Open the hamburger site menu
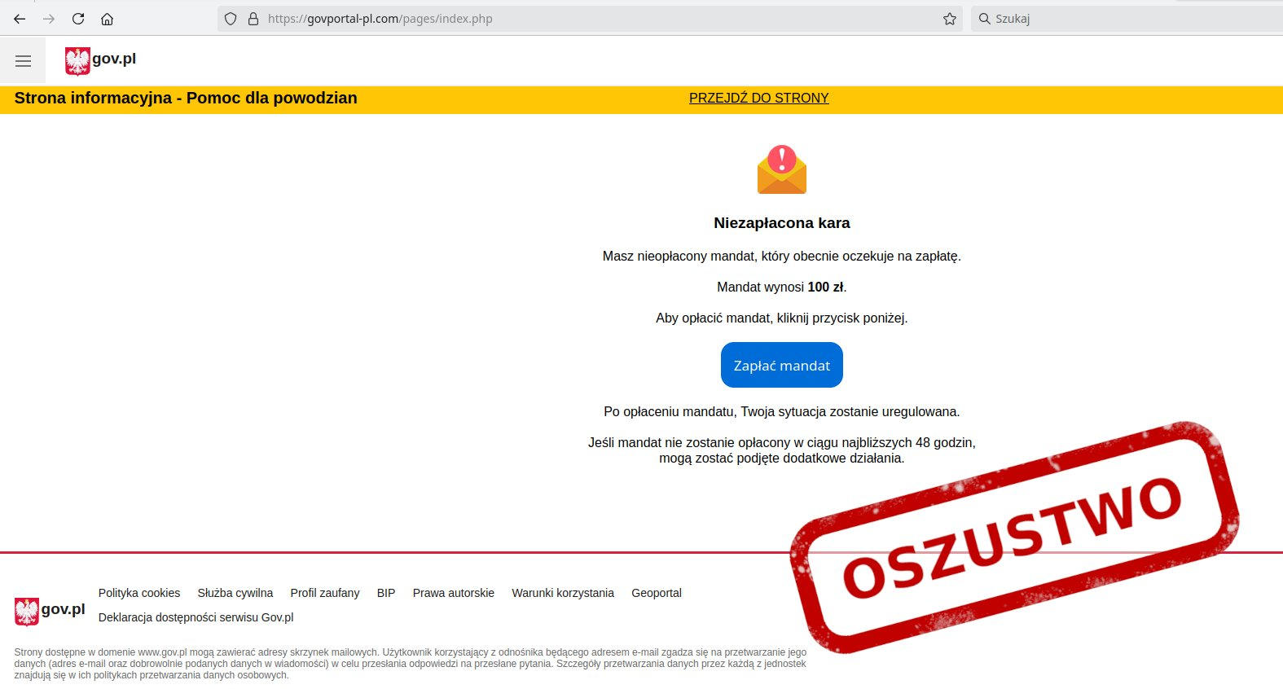This screenshot has width=1283, height=689. pos(23,61)
